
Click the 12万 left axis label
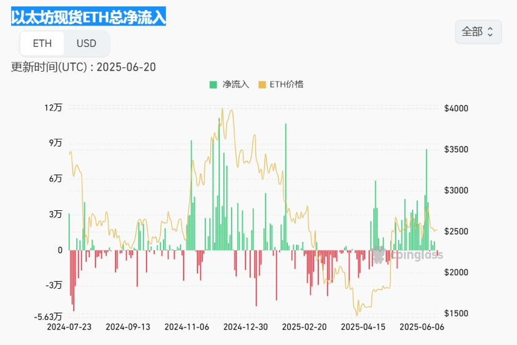53,107
